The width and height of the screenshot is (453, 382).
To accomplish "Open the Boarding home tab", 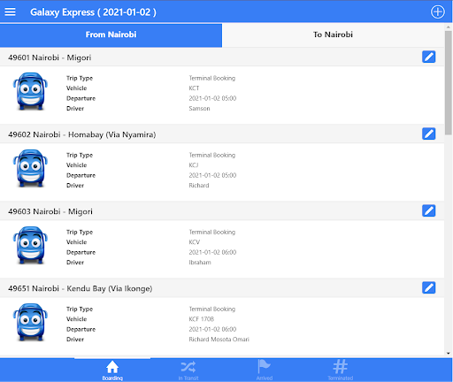I will (112, 371).
